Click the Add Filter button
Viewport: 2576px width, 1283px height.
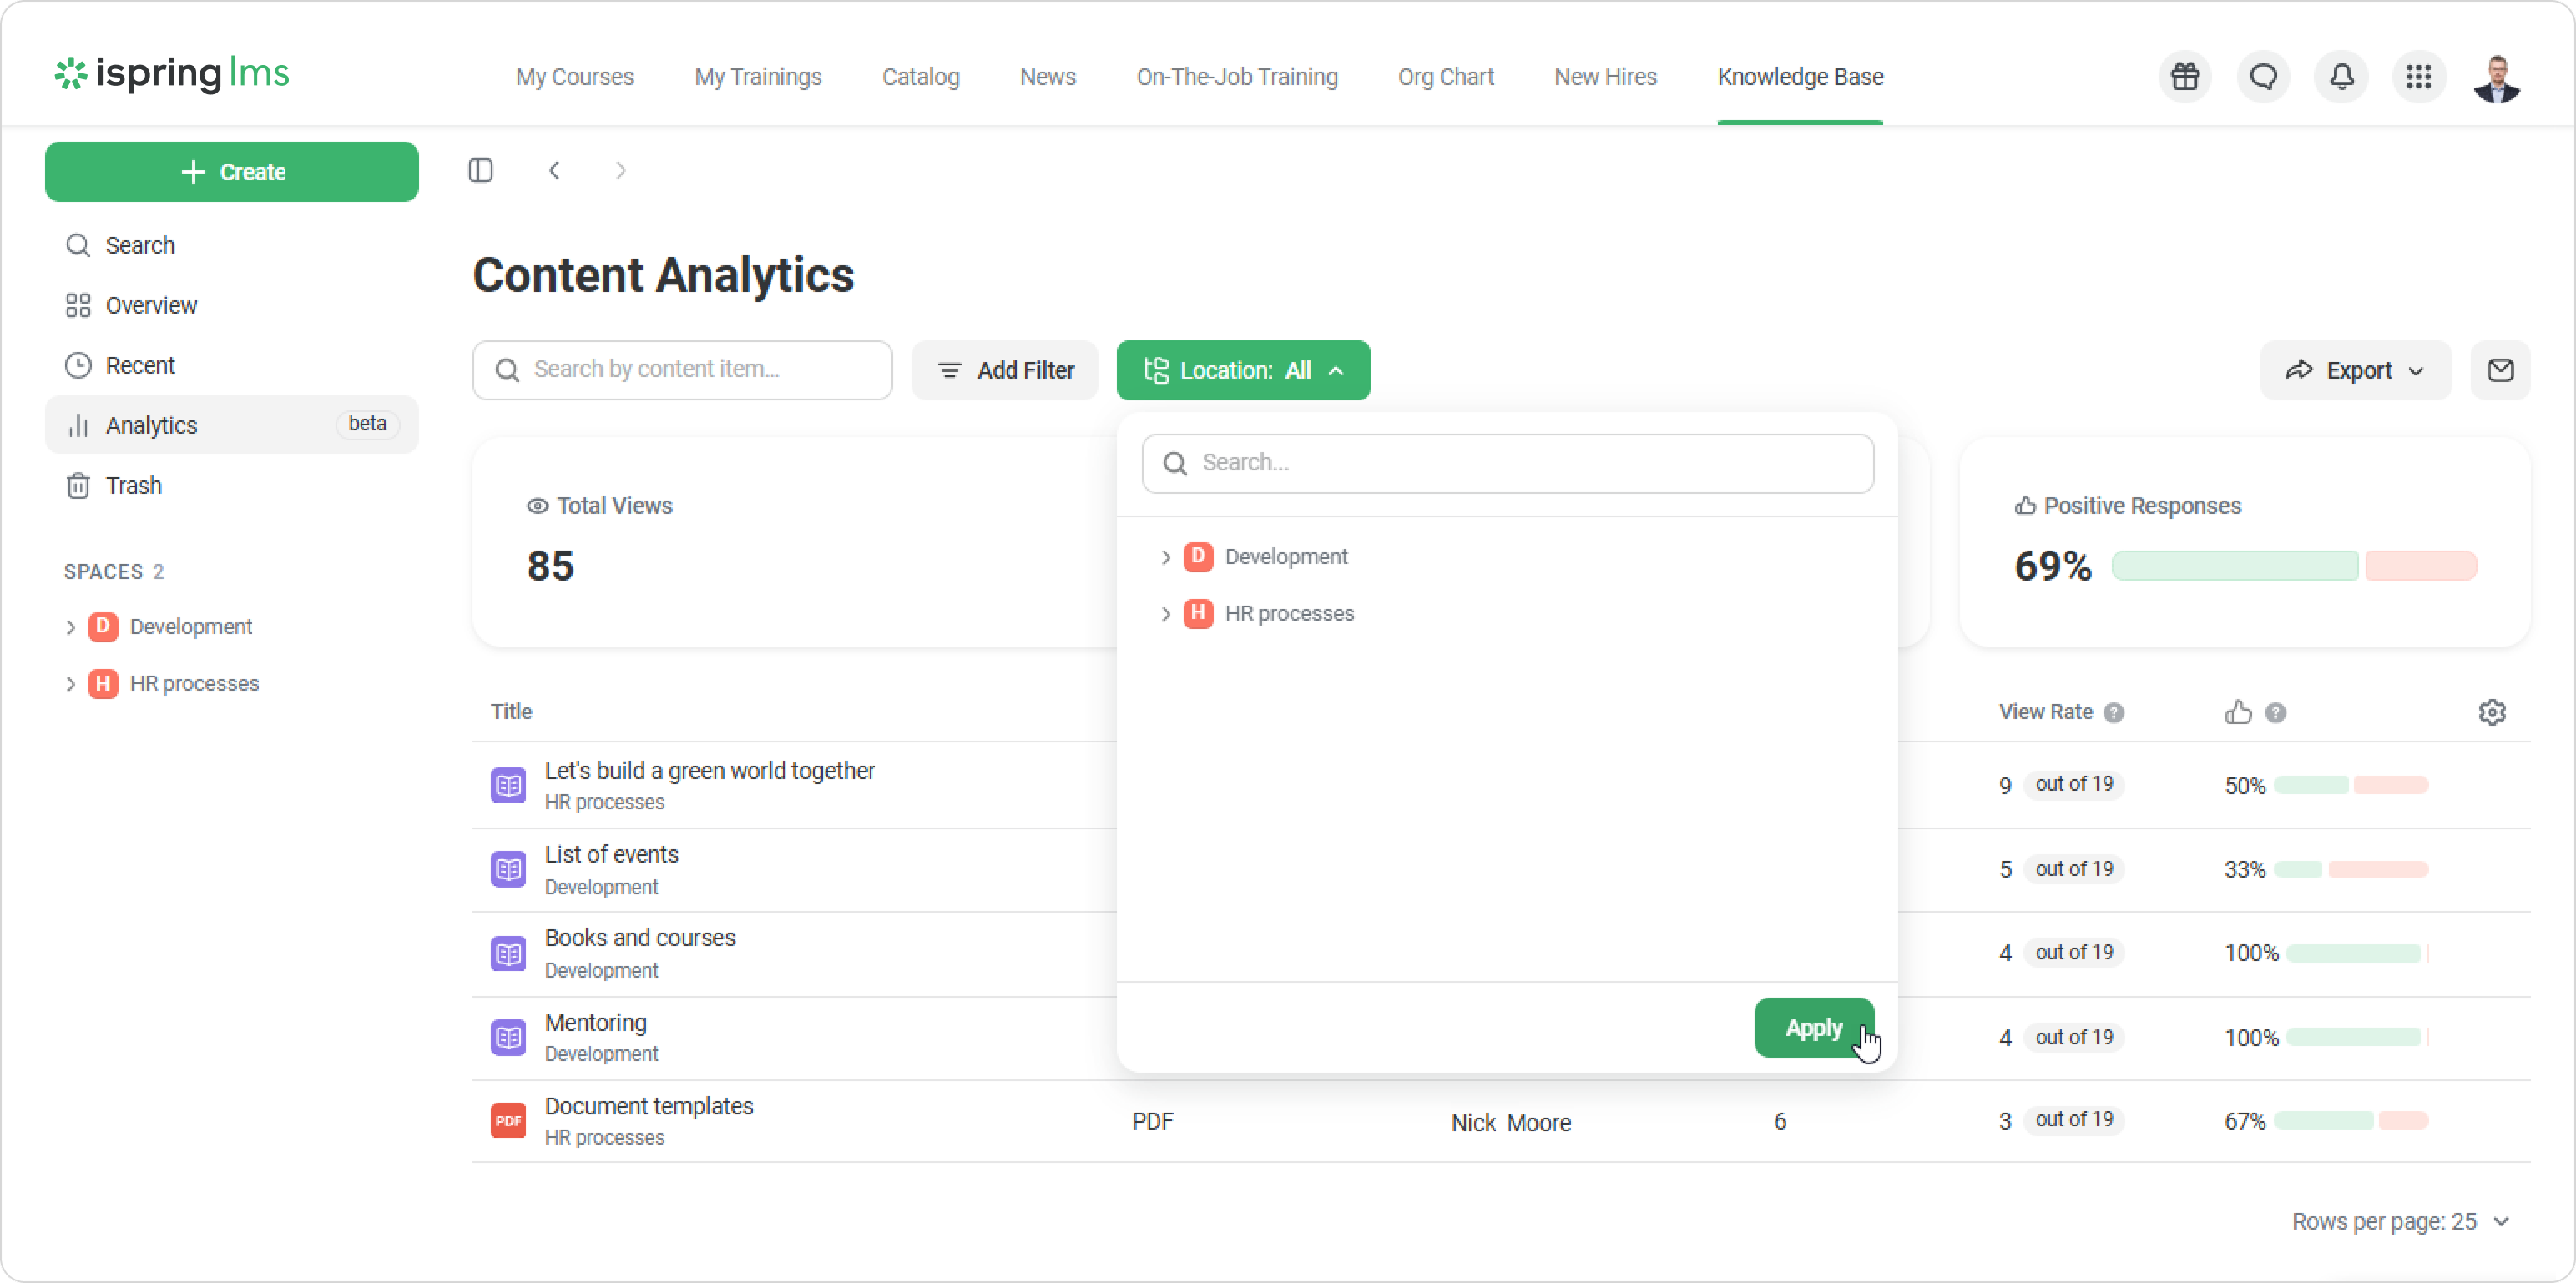pos(1005,370)
